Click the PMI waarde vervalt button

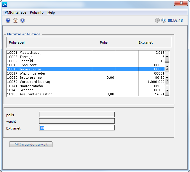31,145
